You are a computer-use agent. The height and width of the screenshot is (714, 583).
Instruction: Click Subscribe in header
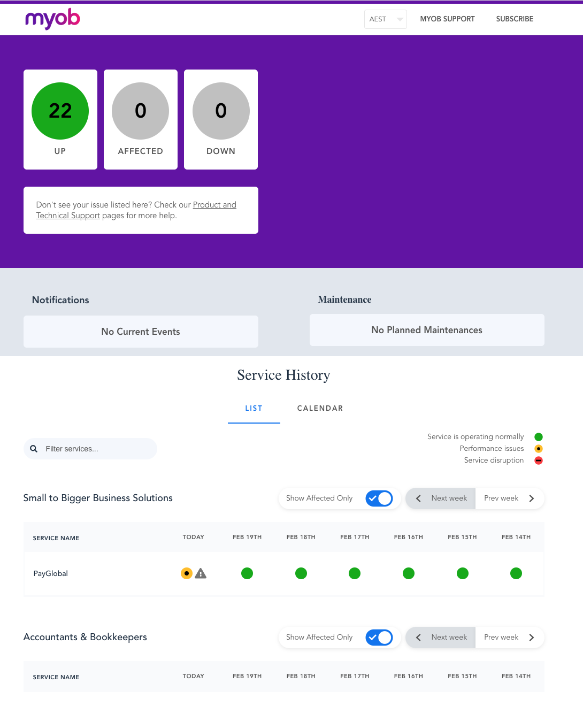[515, 19]
